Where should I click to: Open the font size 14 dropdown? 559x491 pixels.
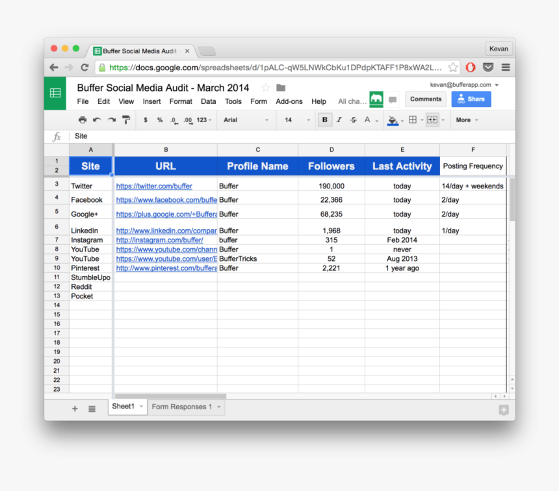[x=297, y=120]
